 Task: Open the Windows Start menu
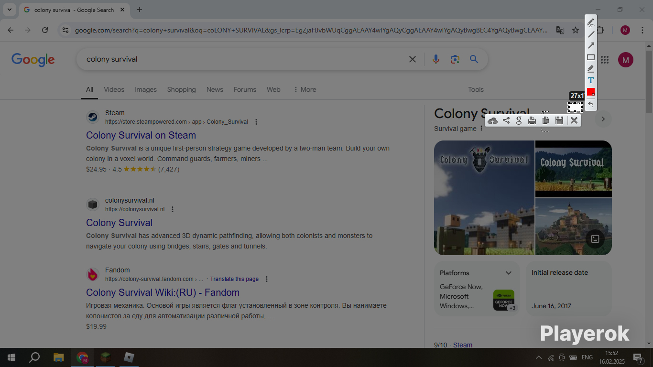click(11, 357)
